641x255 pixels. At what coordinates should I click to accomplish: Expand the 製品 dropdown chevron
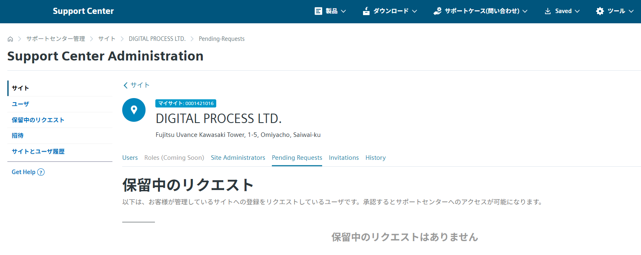pos(343,11)
